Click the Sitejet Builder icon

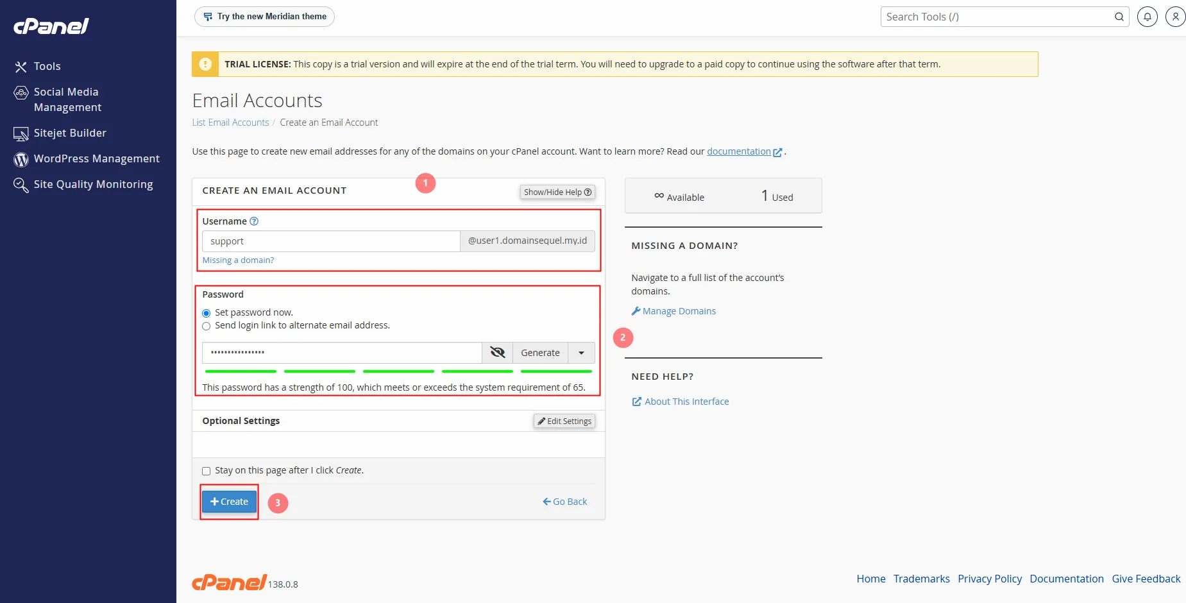click(21, 133)
